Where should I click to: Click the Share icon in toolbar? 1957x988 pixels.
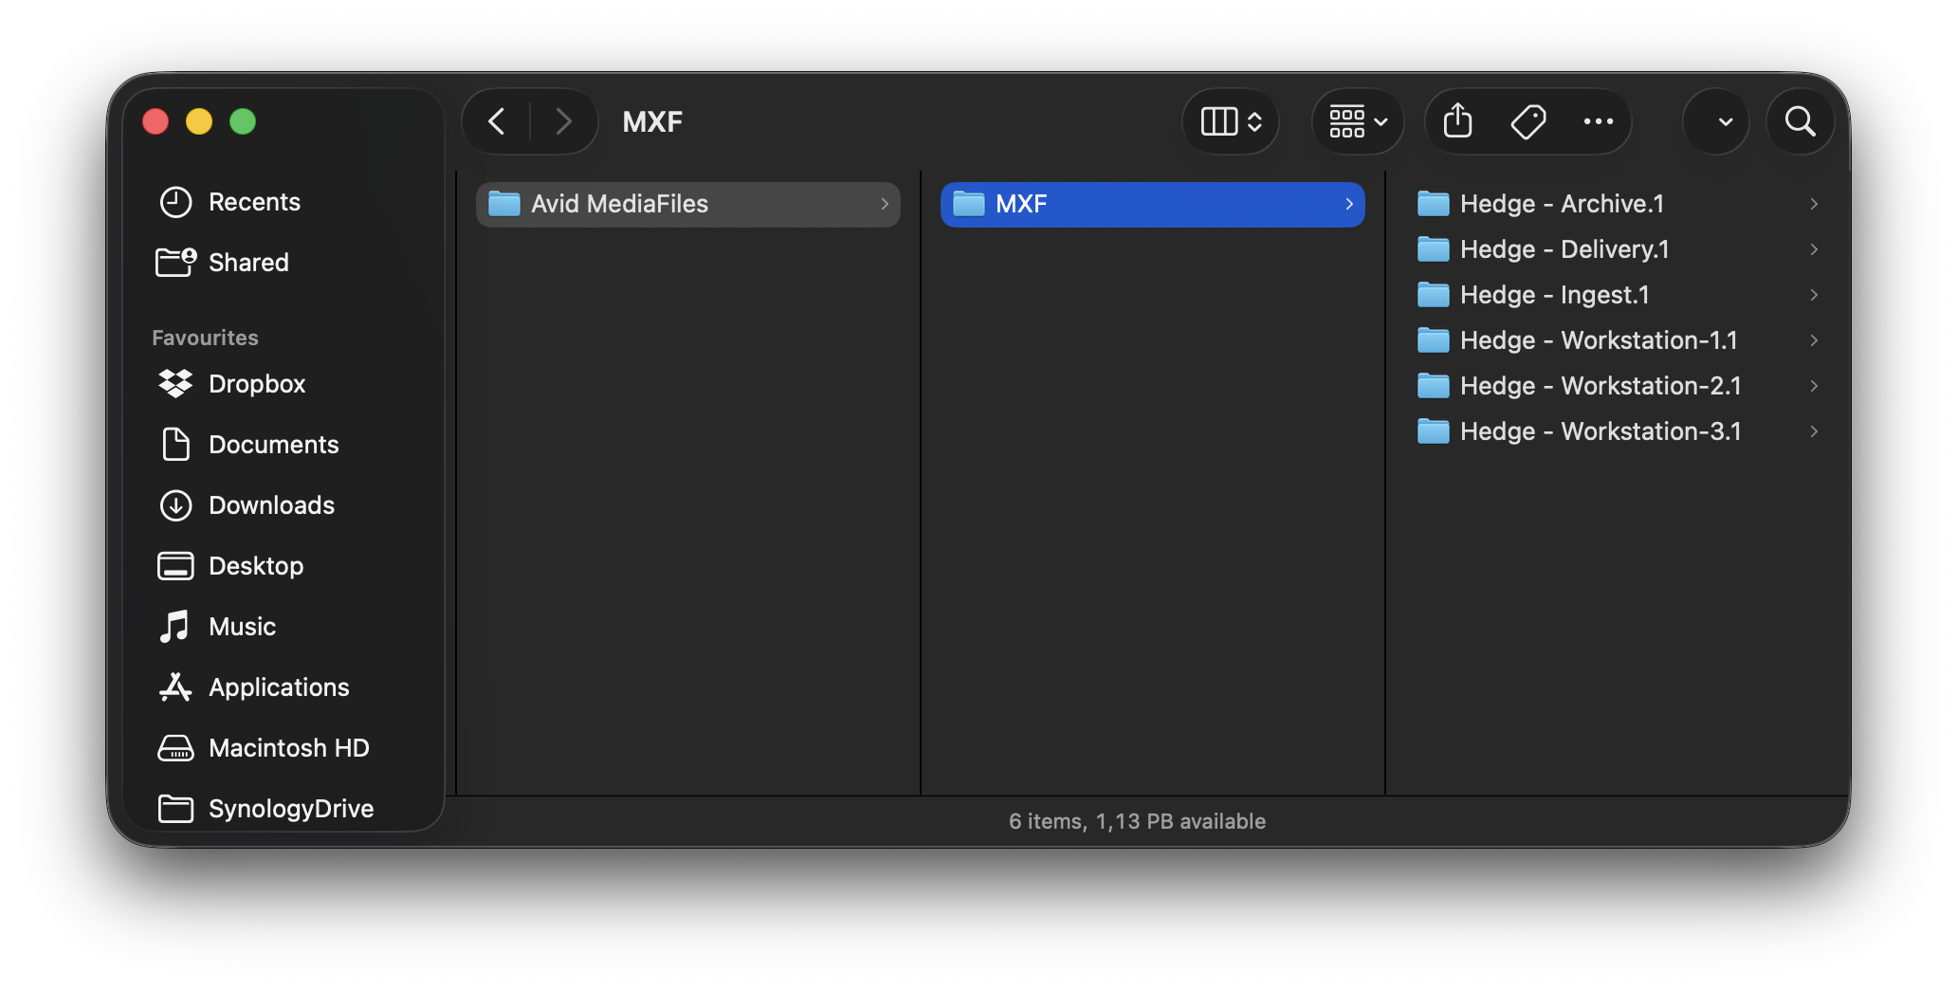click(1457, 121)
